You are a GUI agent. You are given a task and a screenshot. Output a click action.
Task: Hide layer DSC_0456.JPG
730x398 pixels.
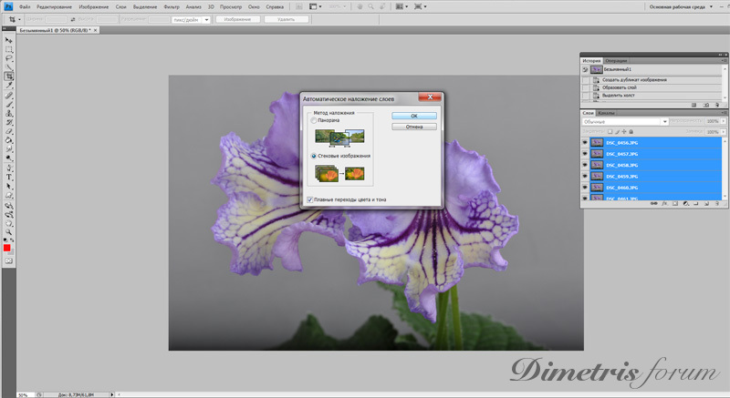[x=585, y=143]
